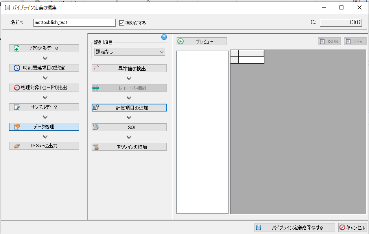Open help via the blue question mark icon
Screen dimensions: 369x234
pos(164,37)
